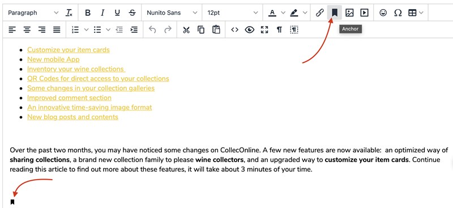Click the Clear formatting icon
The height and width of the screenshot is (208, 453).
tap(69, 12)
